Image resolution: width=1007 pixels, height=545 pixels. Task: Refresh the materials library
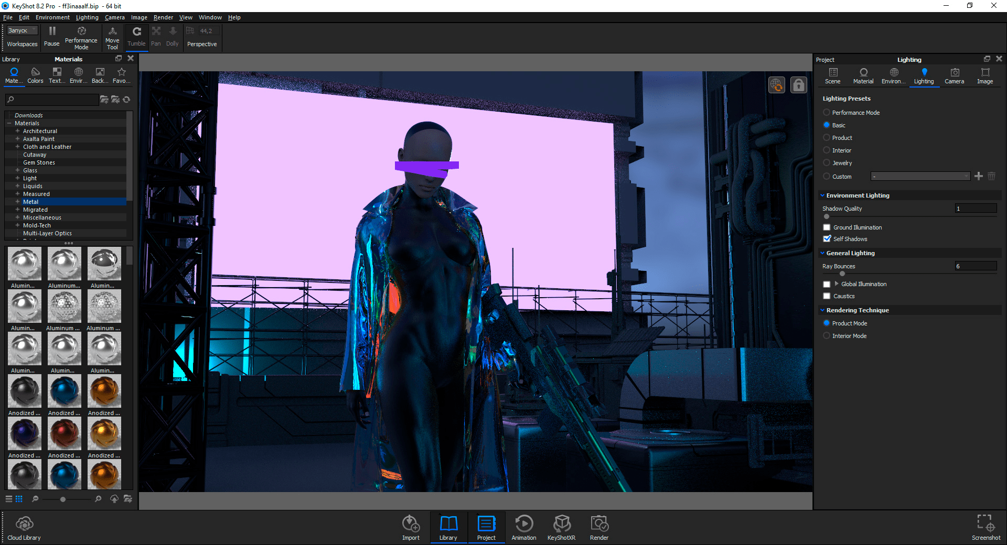[x=126, y=100]
